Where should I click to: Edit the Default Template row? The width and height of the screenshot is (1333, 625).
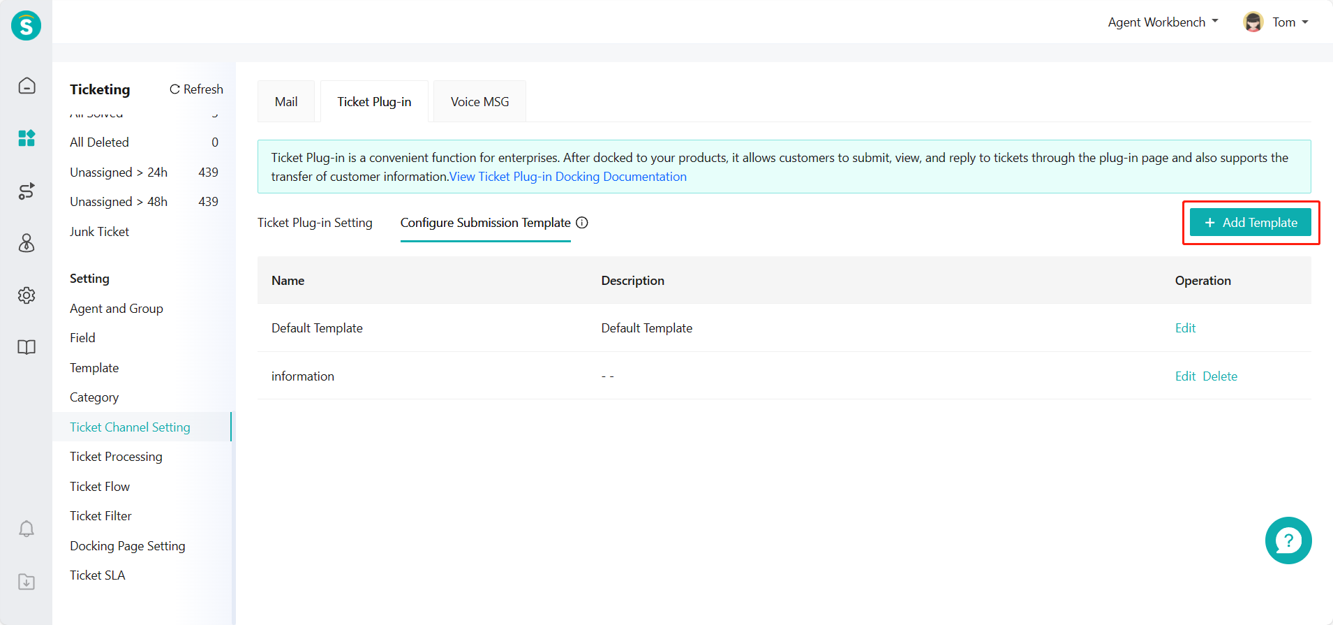1185,328
